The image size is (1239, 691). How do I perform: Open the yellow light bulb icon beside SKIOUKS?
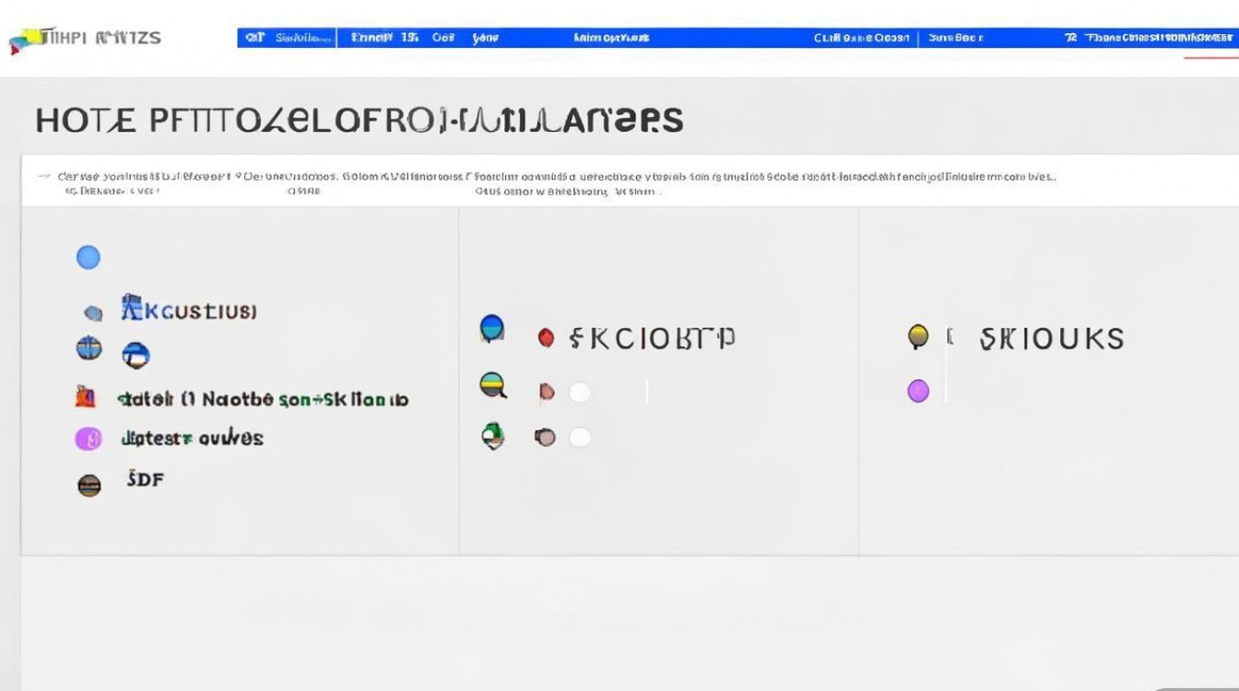coord(917,337)
